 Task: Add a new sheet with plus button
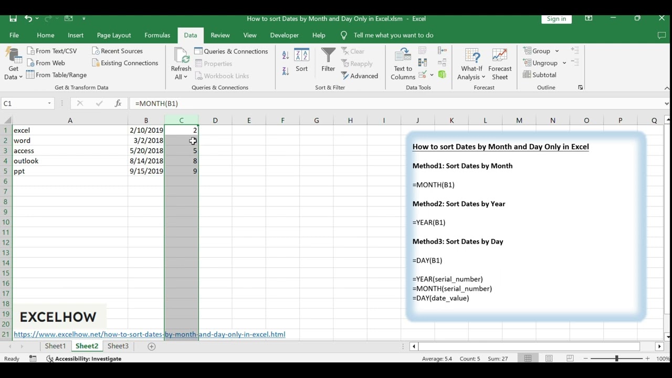(x=151, y=346)
